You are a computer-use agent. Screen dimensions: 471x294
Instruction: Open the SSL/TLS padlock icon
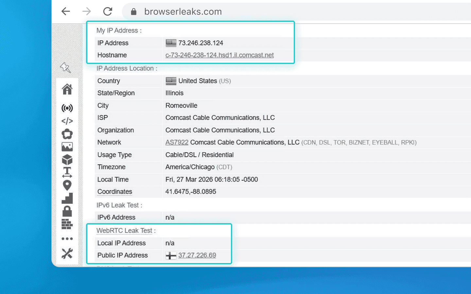[67, 211]
